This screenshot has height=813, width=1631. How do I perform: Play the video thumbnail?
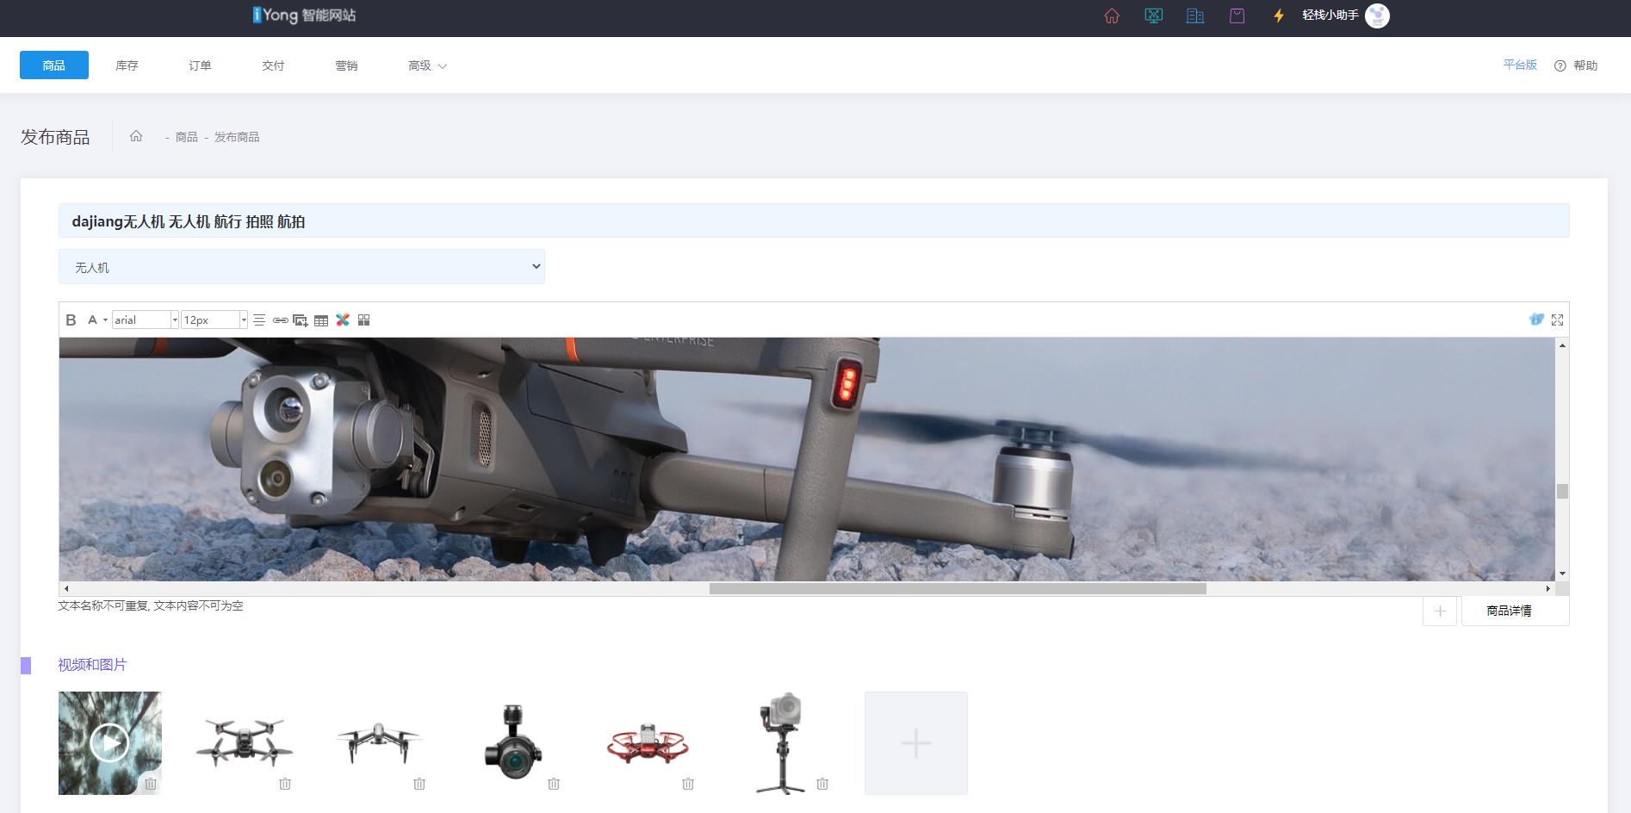tap(109, 742)
